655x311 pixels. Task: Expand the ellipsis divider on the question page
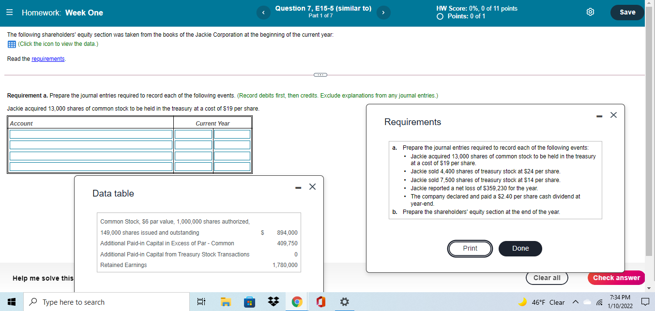point(320,75)
